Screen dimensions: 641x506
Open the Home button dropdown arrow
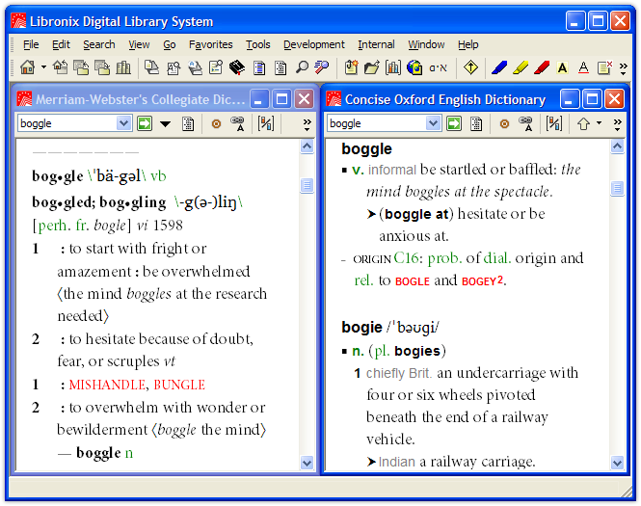[x=43, y=67]
